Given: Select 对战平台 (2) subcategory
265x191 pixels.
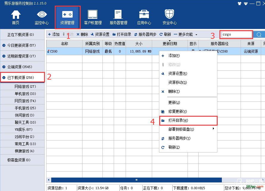Looking at the screenshot, I should pyautogui.click(x=22, y=137).
